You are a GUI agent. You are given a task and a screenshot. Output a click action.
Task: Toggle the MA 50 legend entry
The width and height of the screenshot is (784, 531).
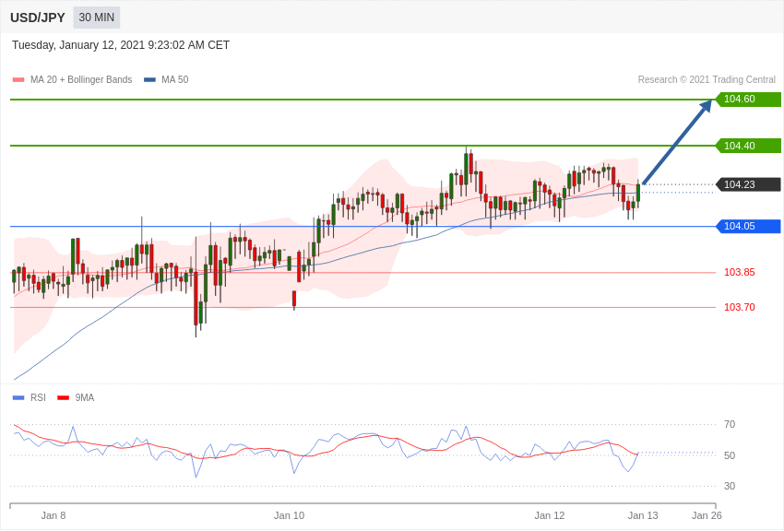(166, 79)
